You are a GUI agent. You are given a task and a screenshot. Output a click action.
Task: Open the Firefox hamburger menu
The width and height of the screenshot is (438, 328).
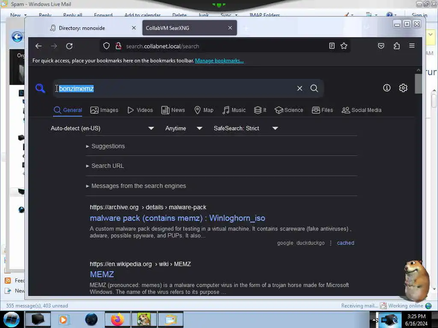click(x=412, y=46)
